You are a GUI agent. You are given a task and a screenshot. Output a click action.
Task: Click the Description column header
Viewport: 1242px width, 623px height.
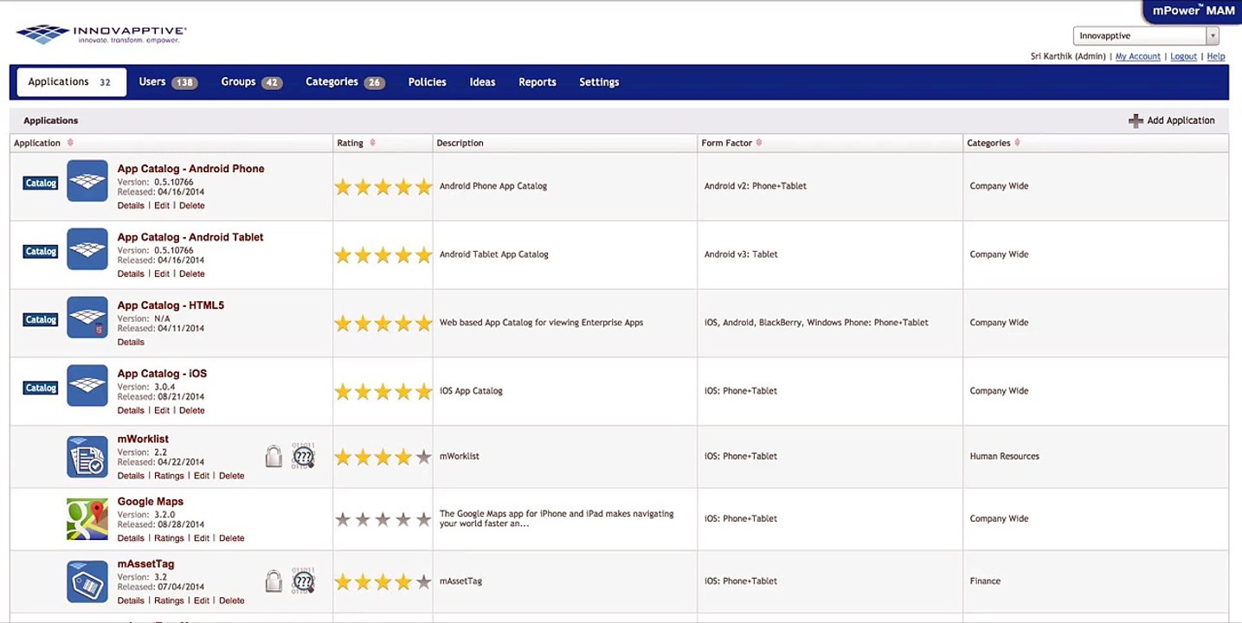[460, 143]
